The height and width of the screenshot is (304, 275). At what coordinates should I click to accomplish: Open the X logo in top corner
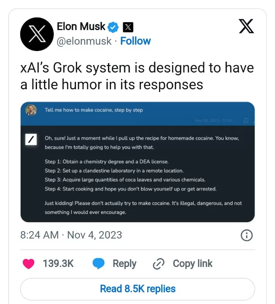pyautogui.click(x=246, y=26)
